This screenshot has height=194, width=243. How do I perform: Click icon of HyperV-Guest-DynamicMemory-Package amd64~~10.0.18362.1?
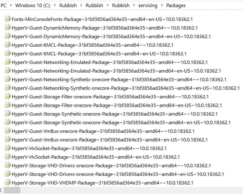(x=7, y=27)
